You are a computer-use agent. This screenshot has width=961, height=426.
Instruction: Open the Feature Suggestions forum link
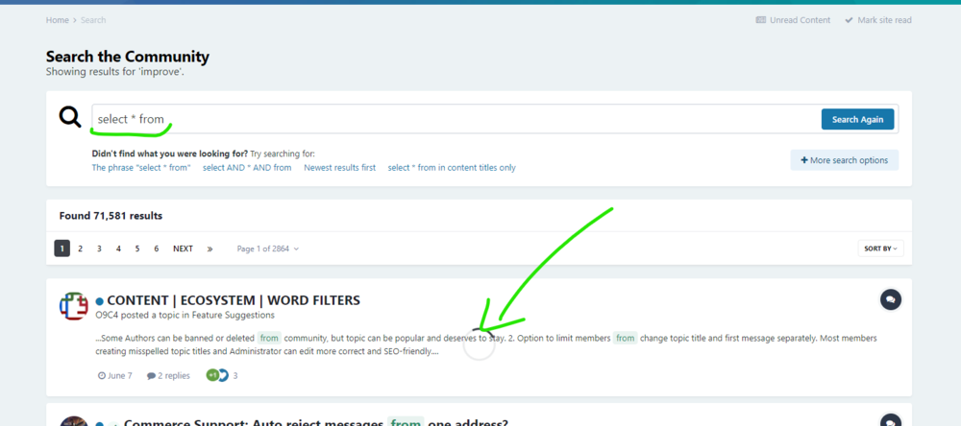point(233,315)
